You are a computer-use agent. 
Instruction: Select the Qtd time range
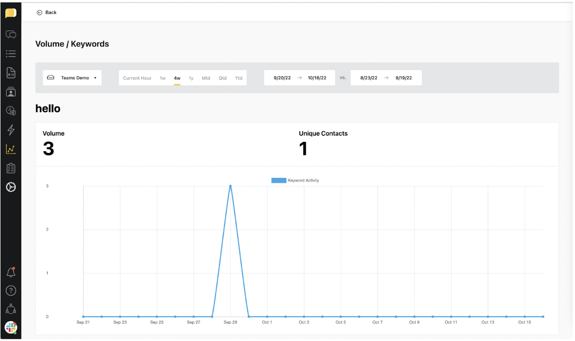click(x=222, y=78)
